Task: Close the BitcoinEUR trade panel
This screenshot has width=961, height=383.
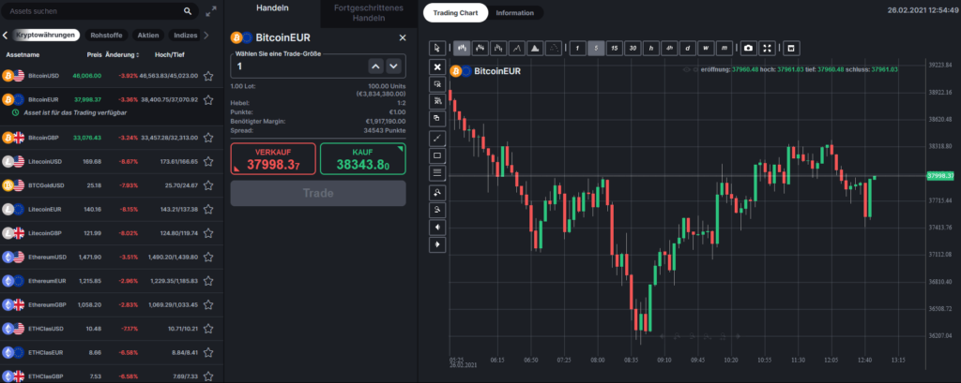Action: (x=403, y=38)
